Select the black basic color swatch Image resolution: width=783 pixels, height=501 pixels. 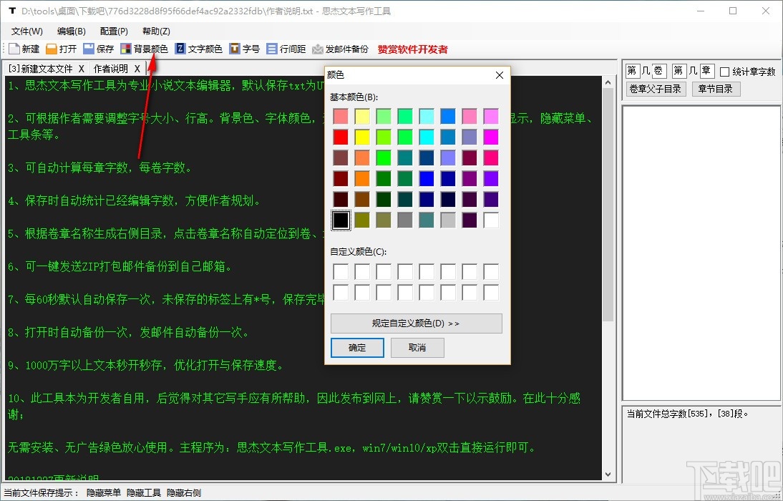point(341,220)
